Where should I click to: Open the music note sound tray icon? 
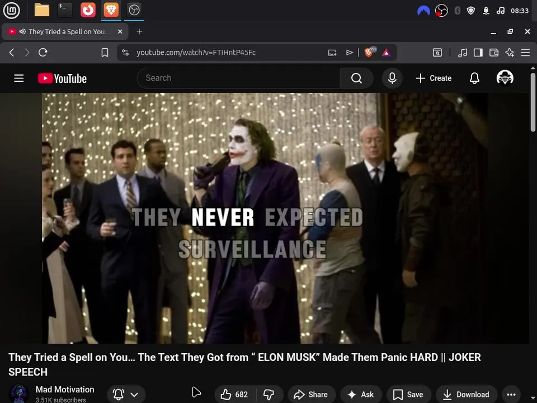(x=500, y=11)
